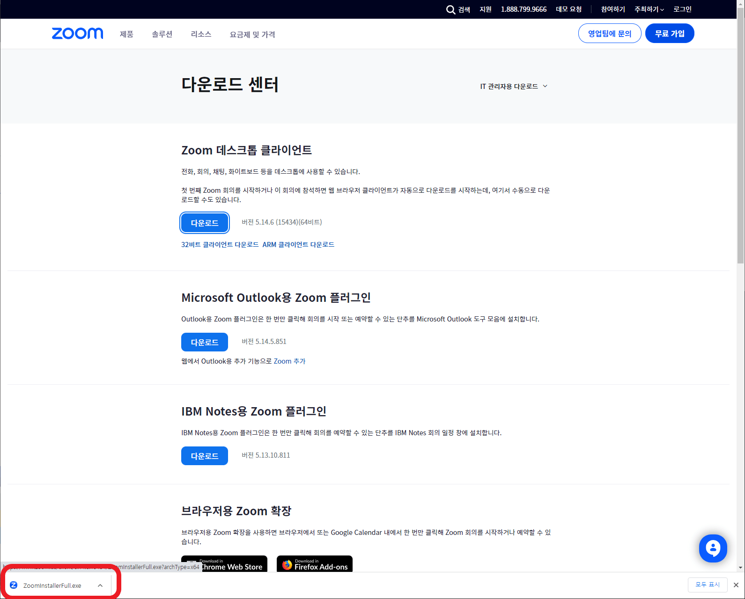
Task: Download Microsoft Outlook Zoom plugin button
Action: pos(205,342)
